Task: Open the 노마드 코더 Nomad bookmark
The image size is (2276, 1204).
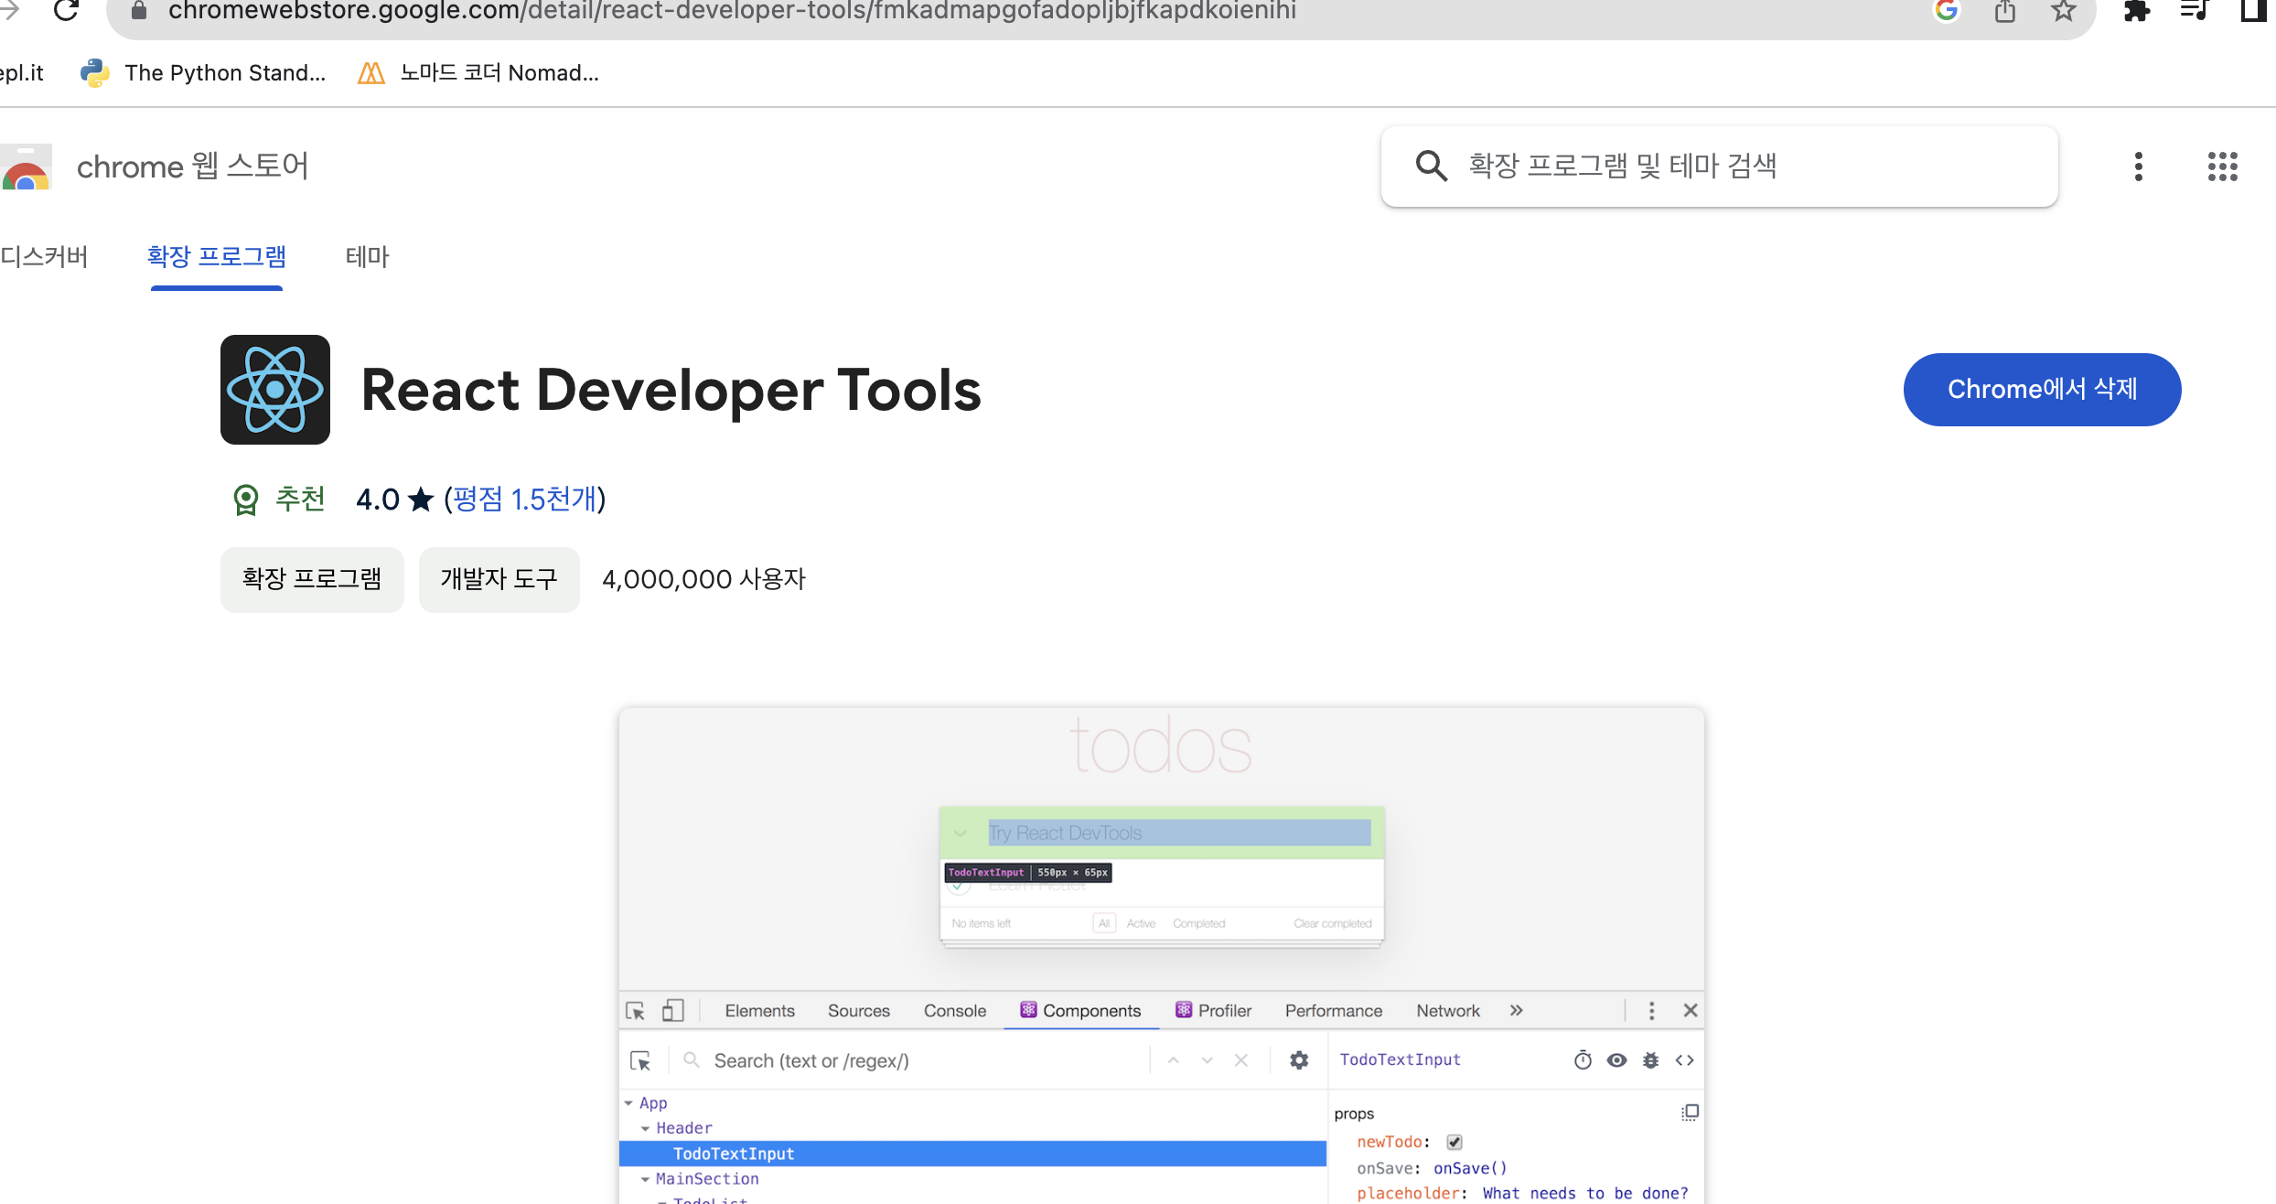Action: [478, 73]
